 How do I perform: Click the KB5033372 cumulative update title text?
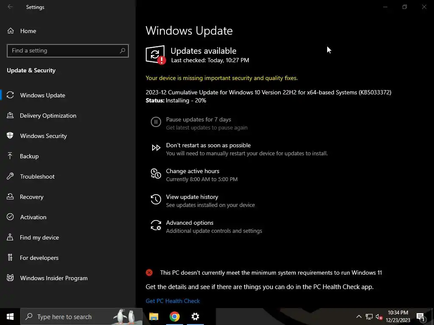tap(268, 92)
